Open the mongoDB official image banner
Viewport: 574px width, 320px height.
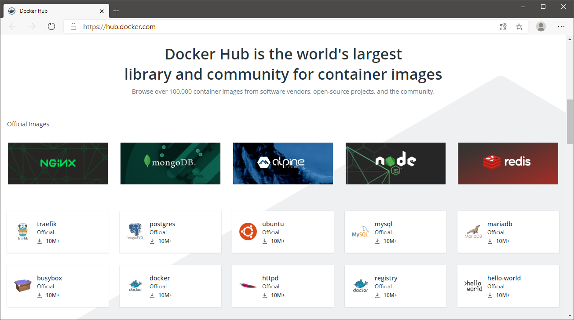click(170, 163)
